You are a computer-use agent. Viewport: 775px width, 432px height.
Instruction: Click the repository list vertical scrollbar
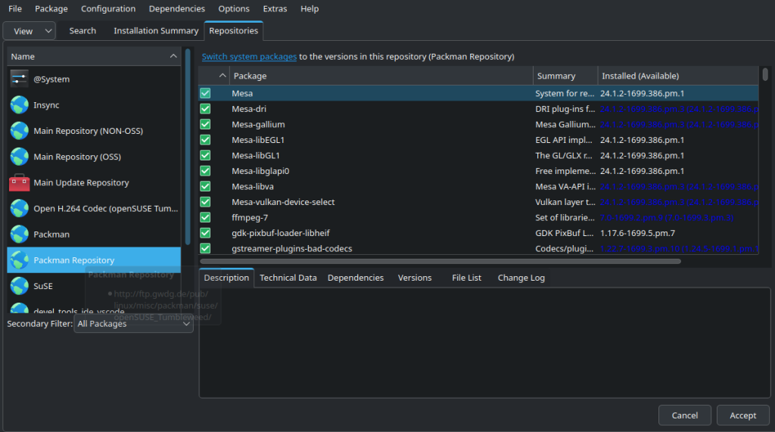tap(188, 146)
